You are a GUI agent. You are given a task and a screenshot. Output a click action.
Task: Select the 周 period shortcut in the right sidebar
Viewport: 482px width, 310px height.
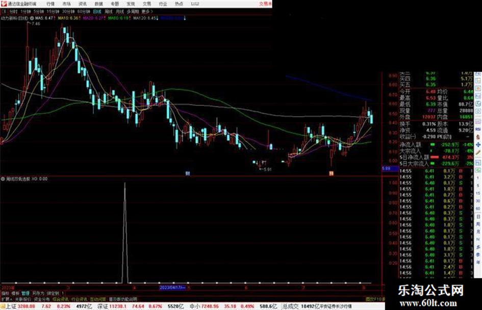click(478, 224)
